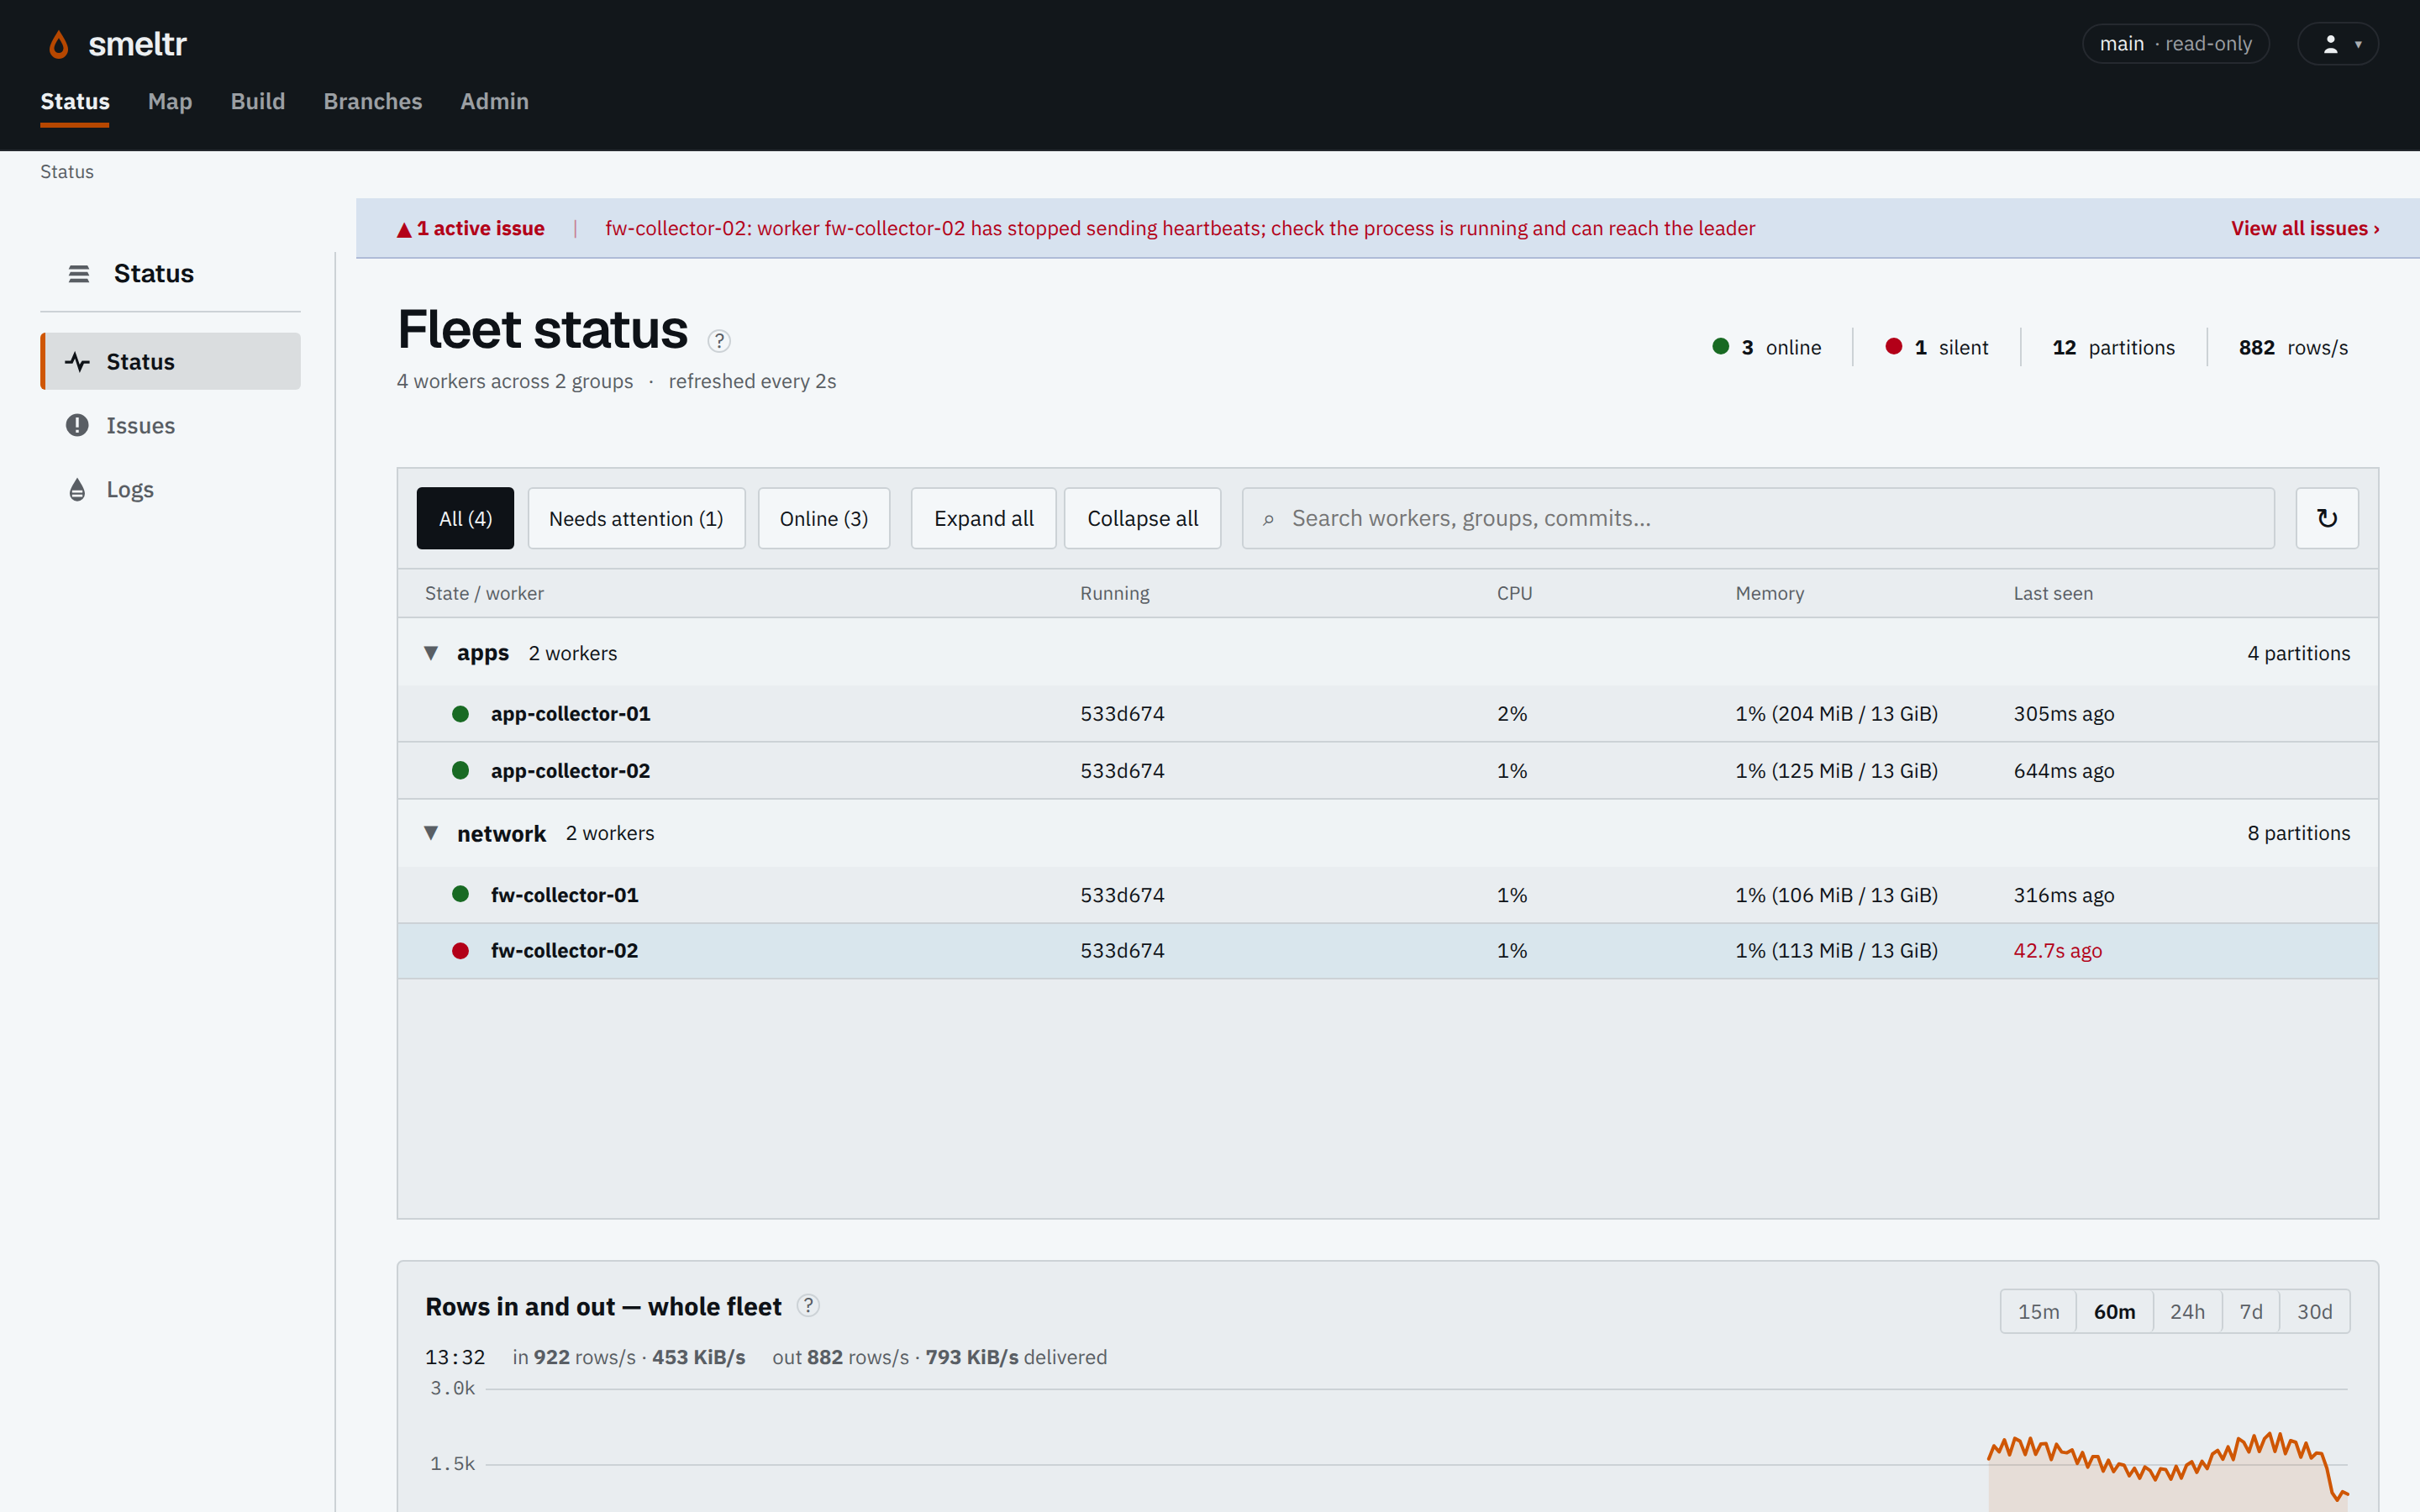This screenshot has width=2420, height=1512.
Task: Click green status dot of app-collector-02
Action: (460, 770)
